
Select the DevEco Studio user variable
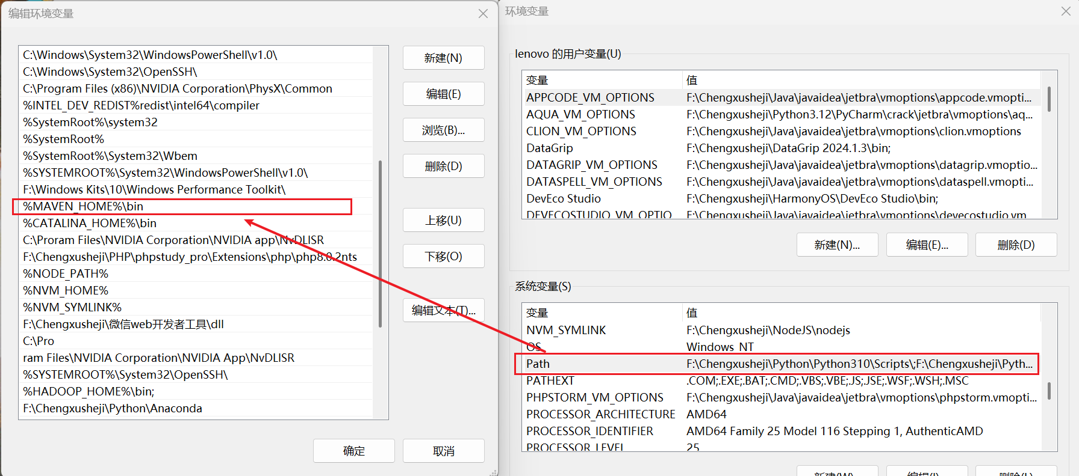point(781,198)
